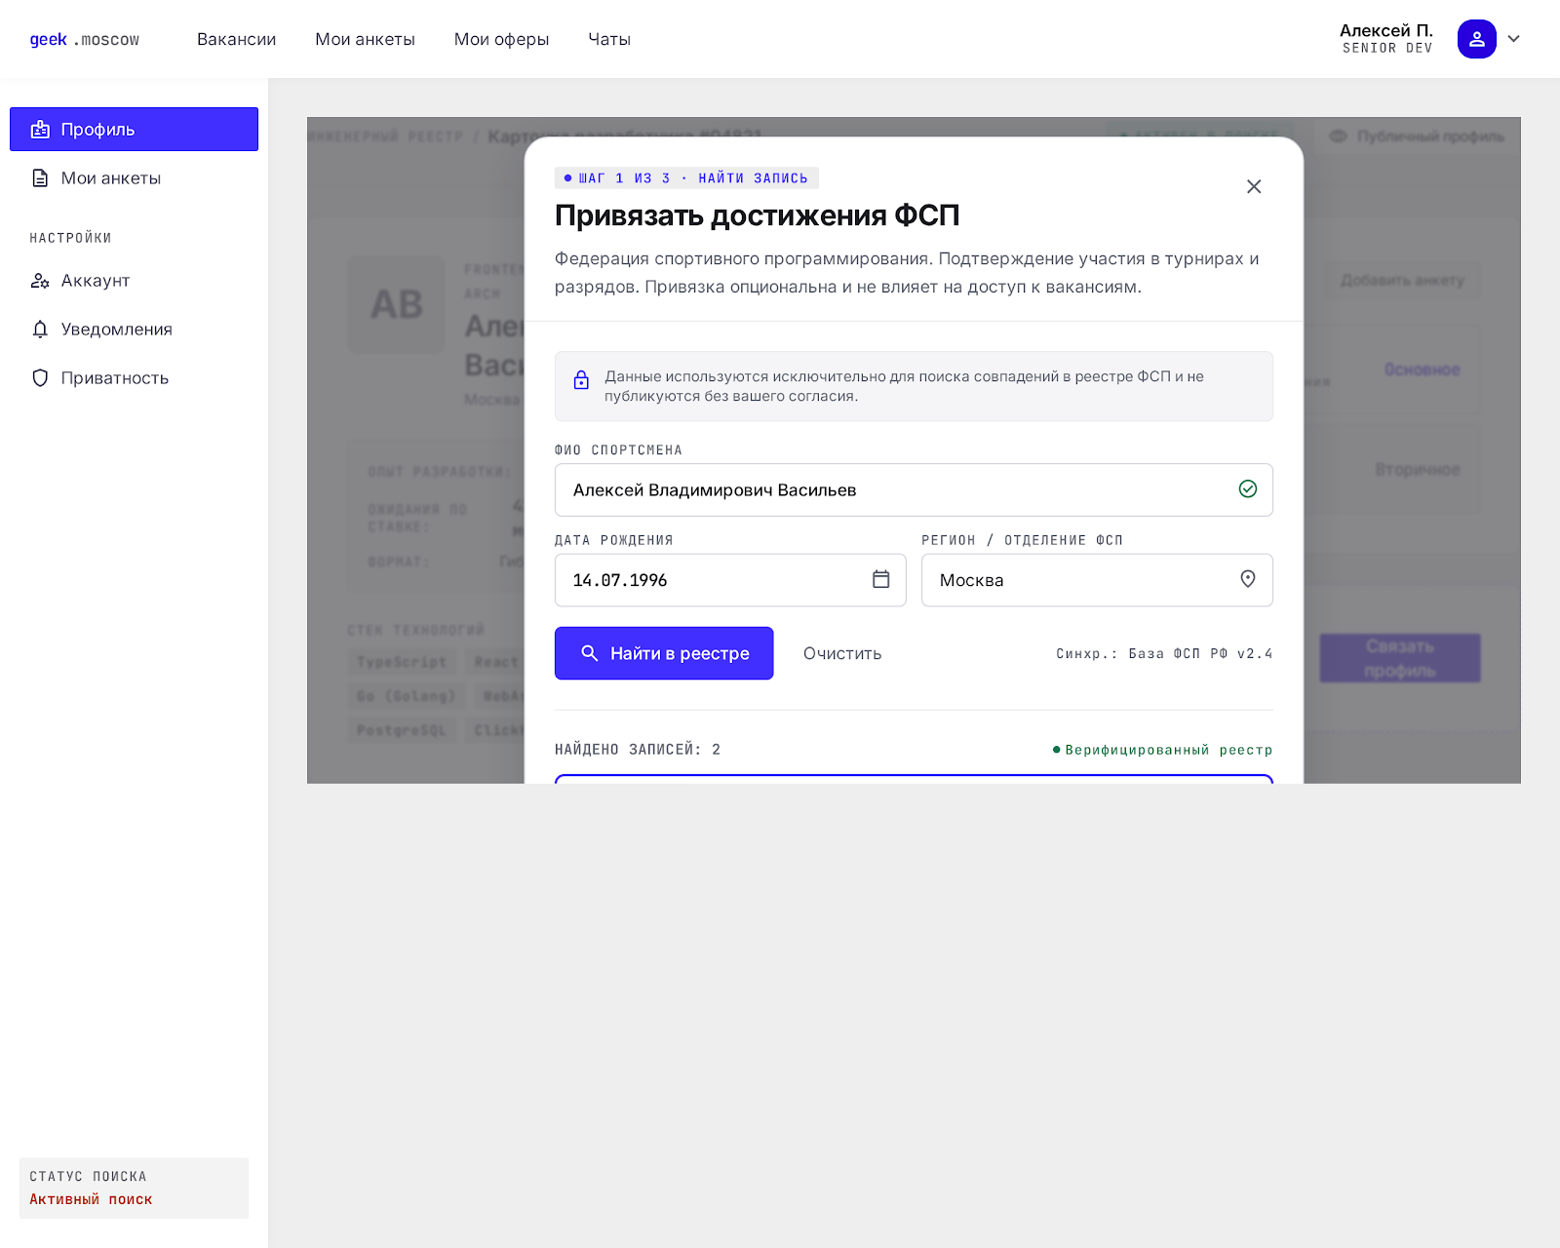The height and width of the screenshot is (1248, 1560).
Task: Go to Чаты in top navigation
Action: 609,39
